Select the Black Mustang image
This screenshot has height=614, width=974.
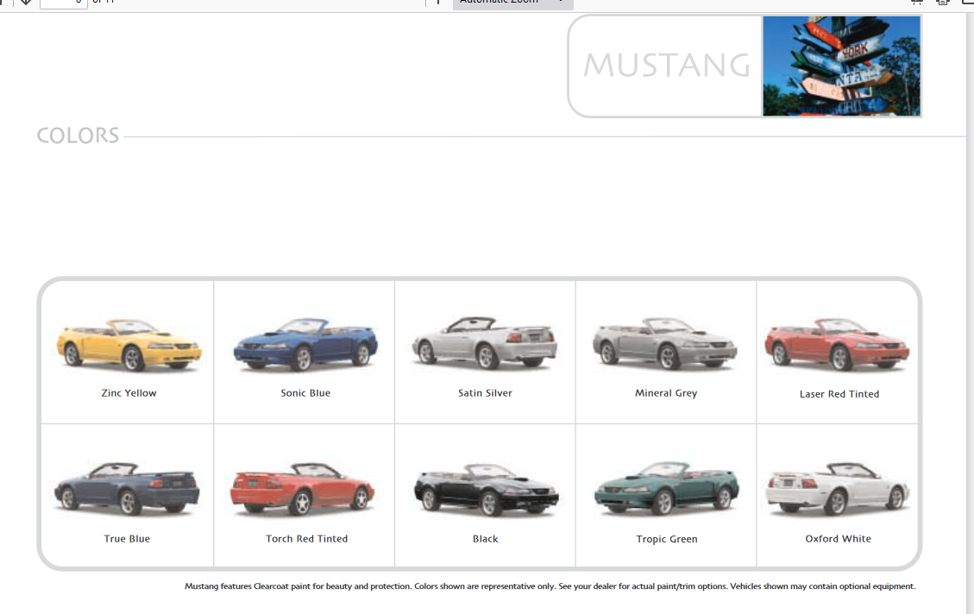[487, 489]
